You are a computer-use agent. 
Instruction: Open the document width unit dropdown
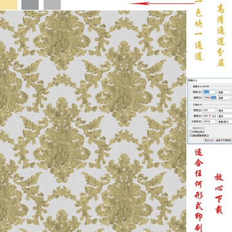tap(225, 110)
